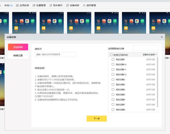
Task: Check the box for 我的设备4
Action: (113, 89)
